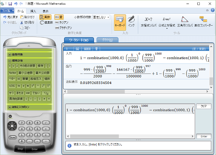This screenshot has height=155, width=216.
Task: Click 元に戻す in the clipboard group
Action: 10,17
